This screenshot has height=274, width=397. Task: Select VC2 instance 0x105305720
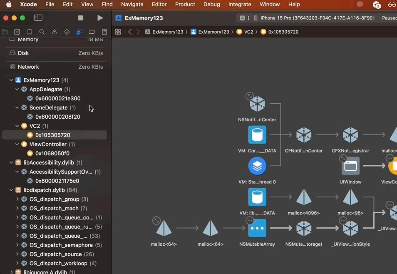(x=55, y=135)
